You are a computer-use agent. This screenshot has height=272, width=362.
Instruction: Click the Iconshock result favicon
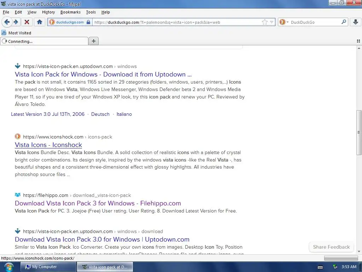(x=18, y=136)
